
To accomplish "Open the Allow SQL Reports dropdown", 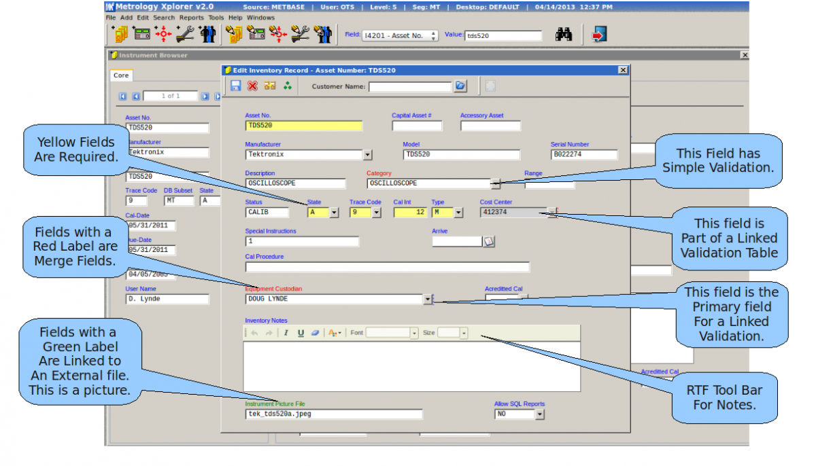I will tap(539, 414).
